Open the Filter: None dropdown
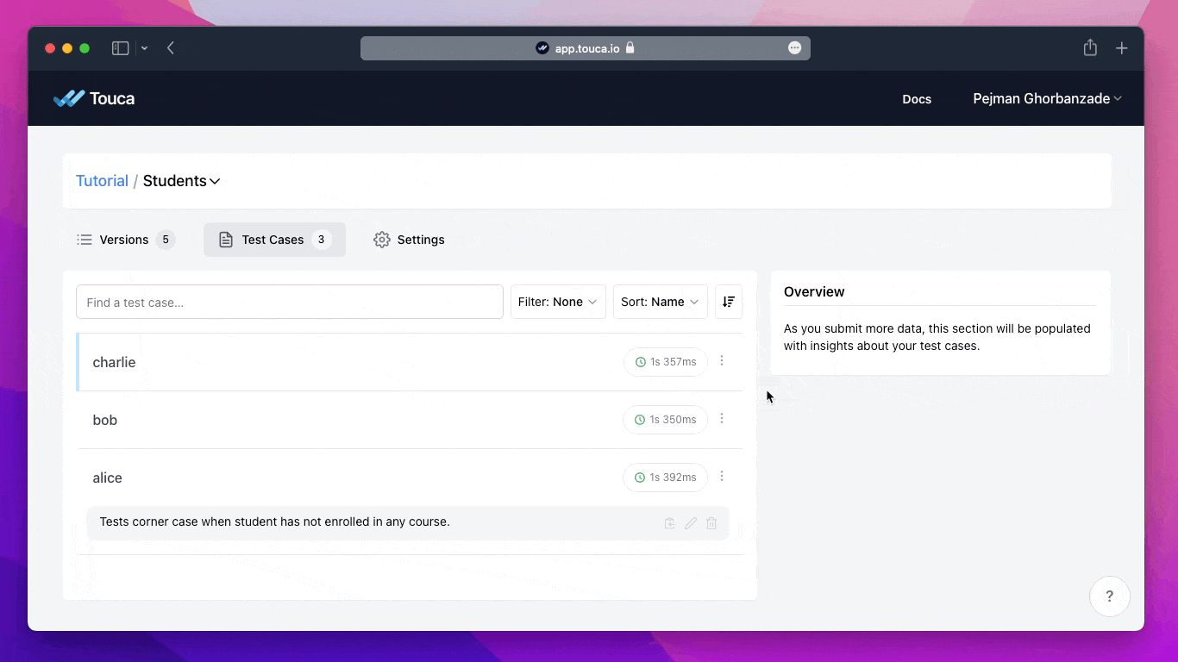The image size is (1178, 662). [x=558, y=302]
